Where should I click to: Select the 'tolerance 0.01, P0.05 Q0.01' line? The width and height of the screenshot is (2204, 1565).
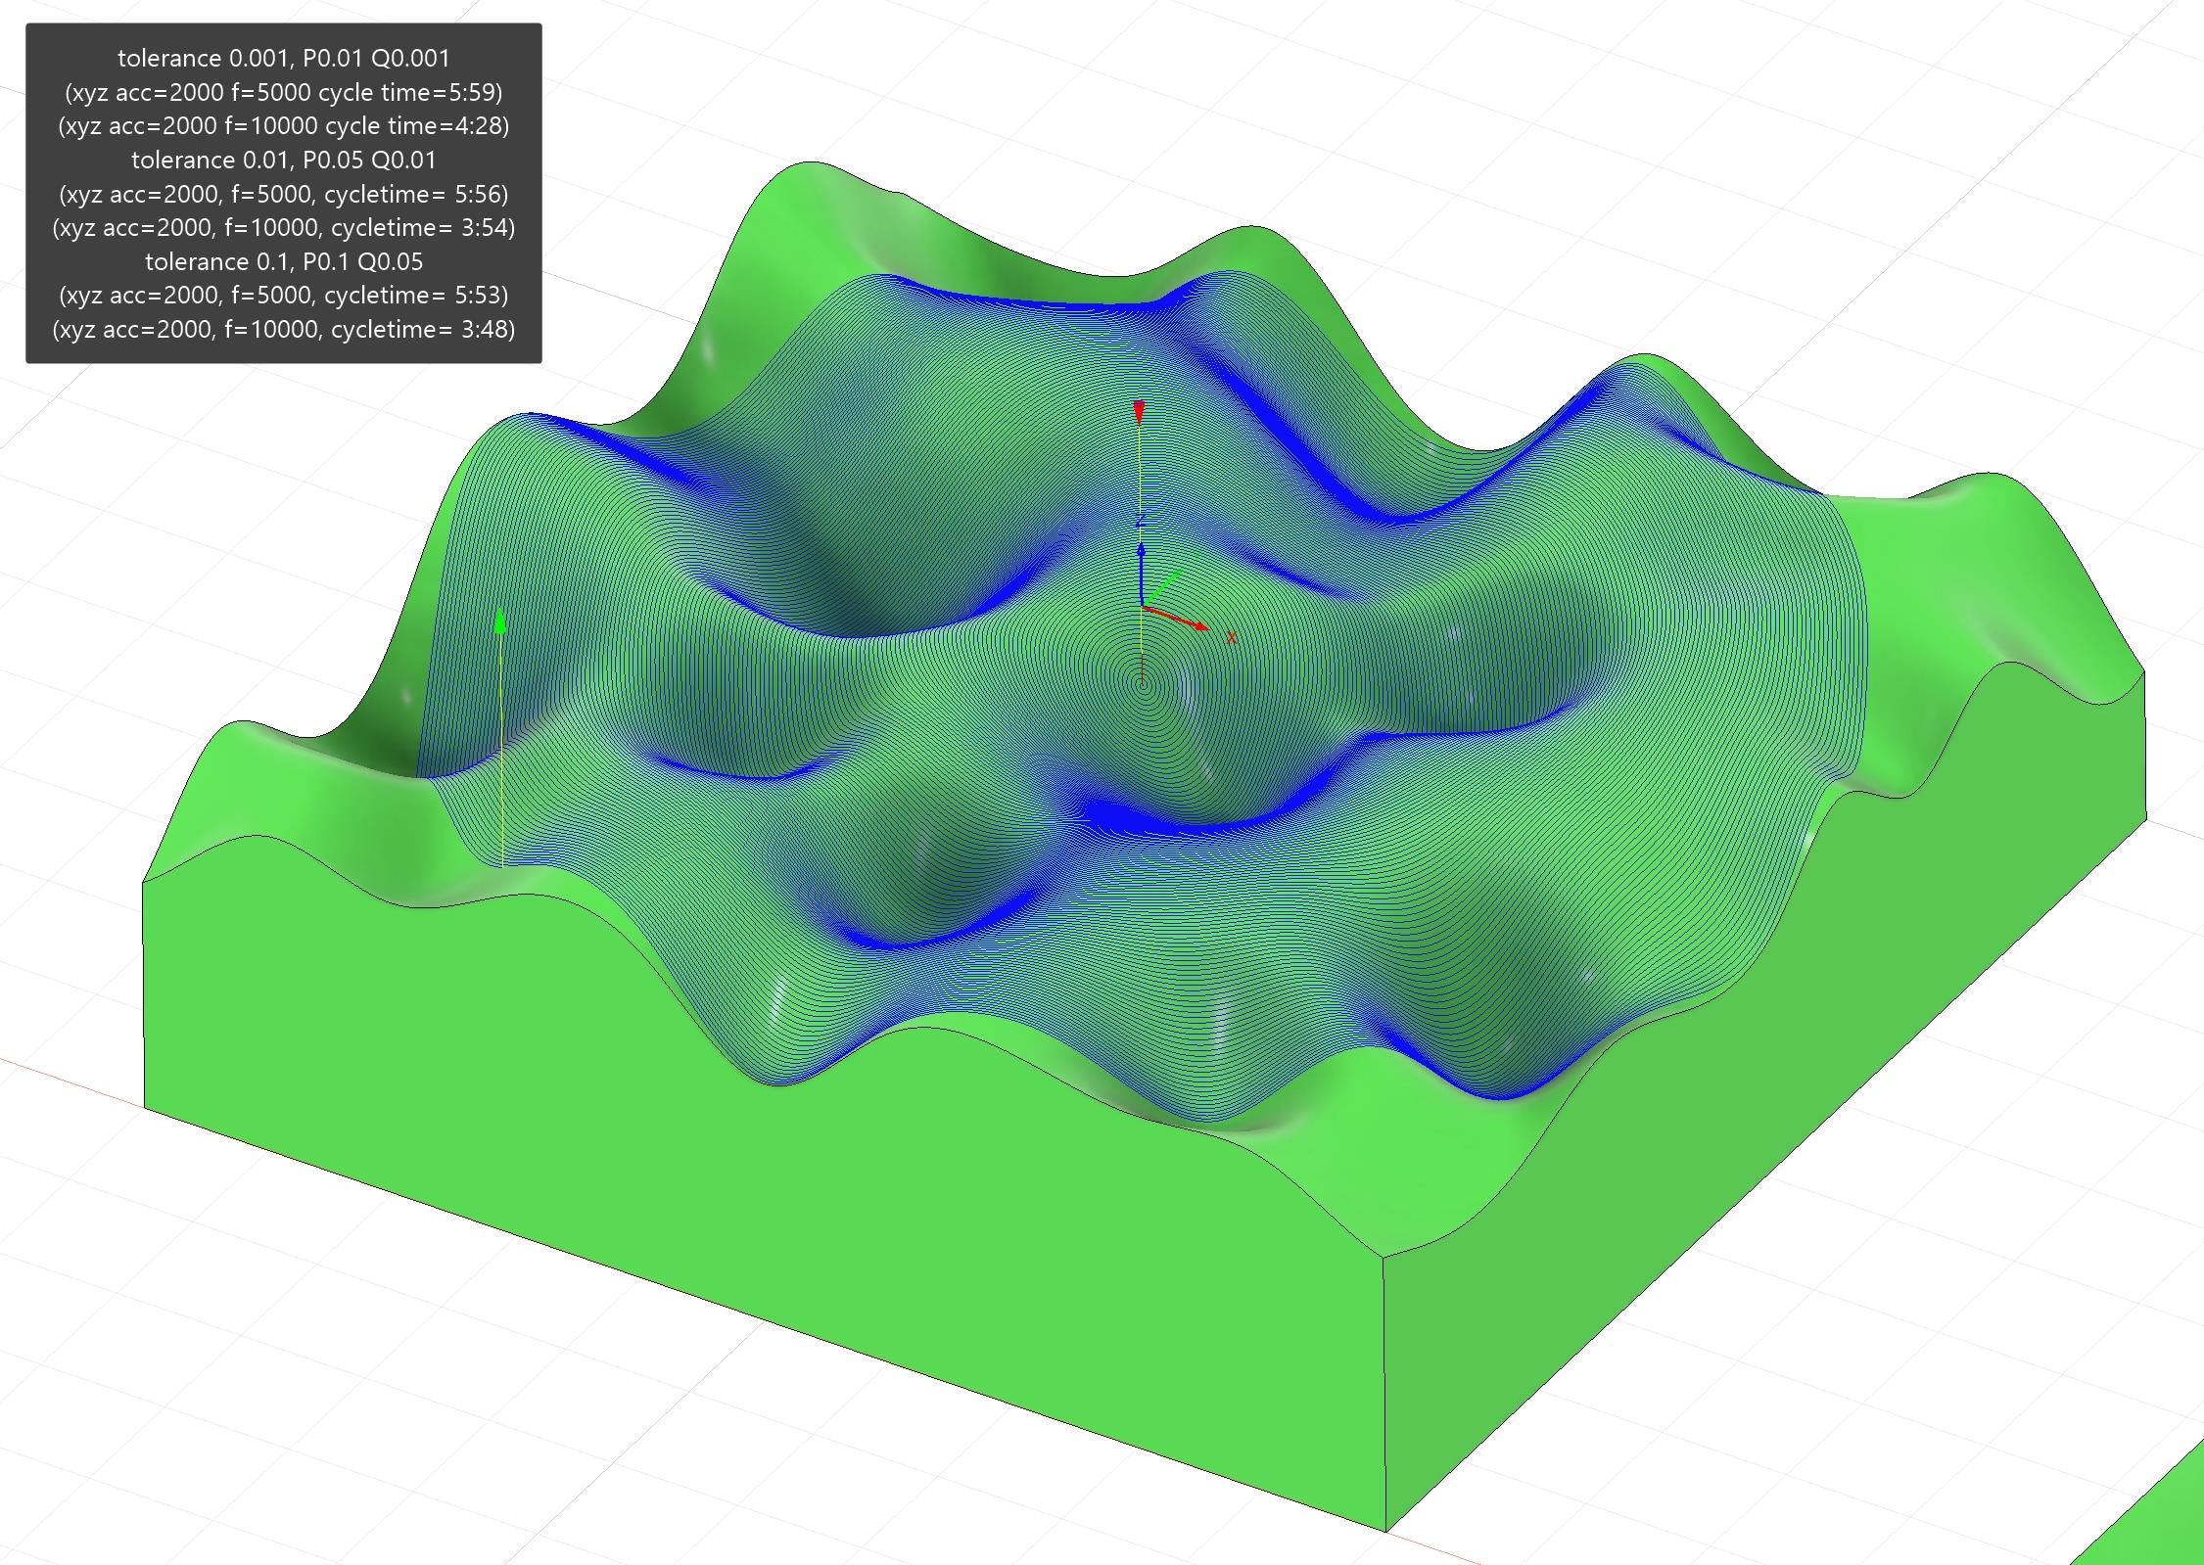(x=284, y=160)
